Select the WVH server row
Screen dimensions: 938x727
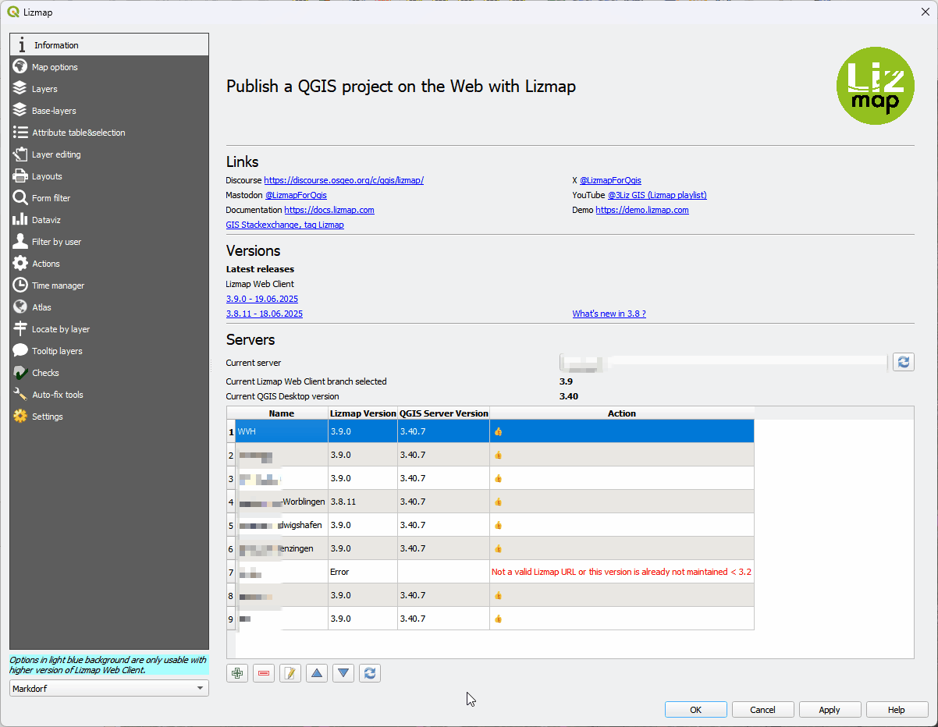[495, 431]
